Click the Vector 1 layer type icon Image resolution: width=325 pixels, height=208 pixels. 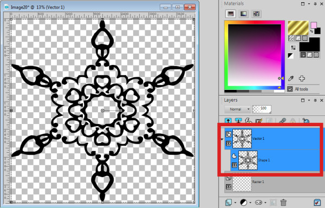click(229, 134)
